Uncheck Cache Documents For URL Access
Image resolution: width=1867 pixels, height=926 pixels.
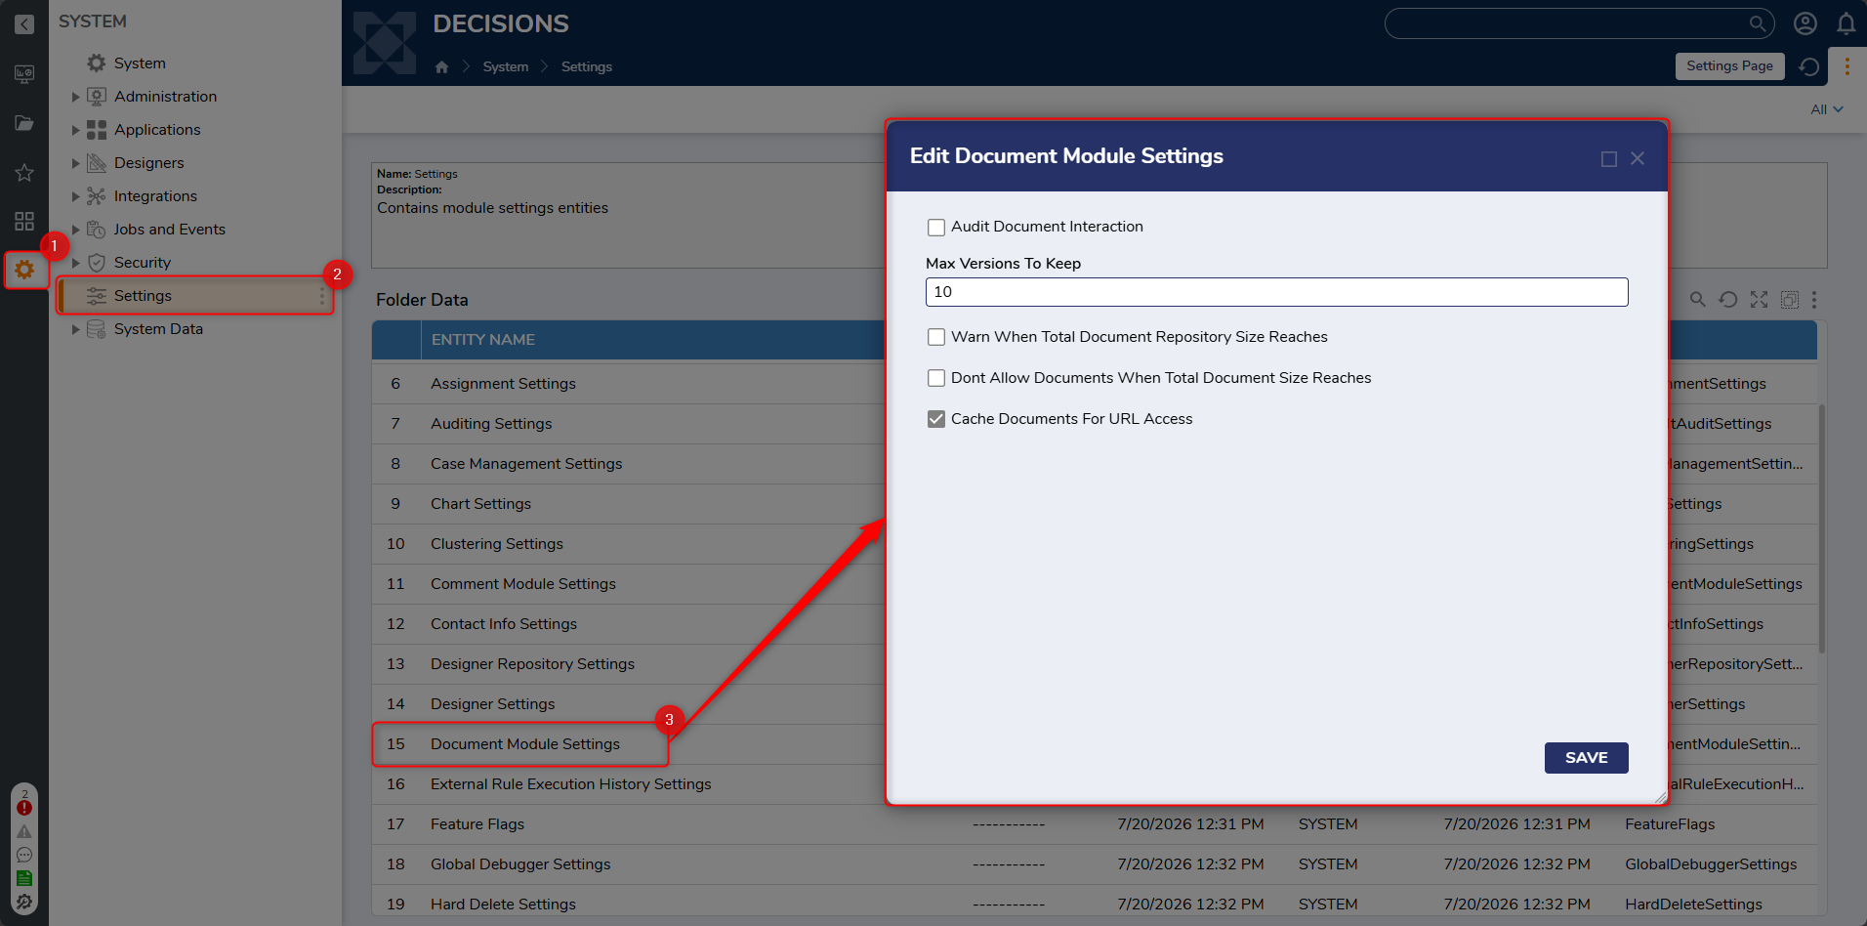pyautogui.click(x=936, y=419)
